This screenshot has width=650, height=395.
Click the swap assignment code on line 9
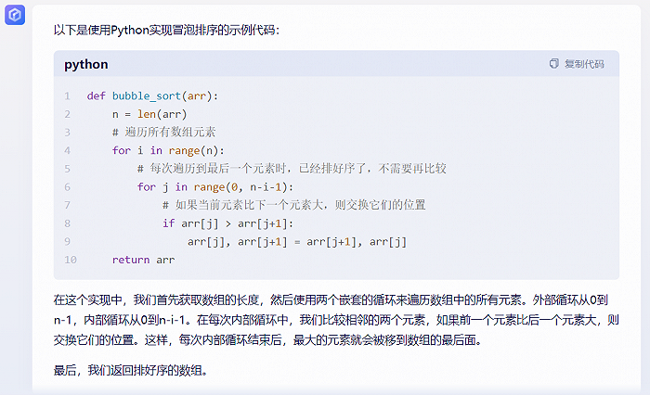pos(297,241)
